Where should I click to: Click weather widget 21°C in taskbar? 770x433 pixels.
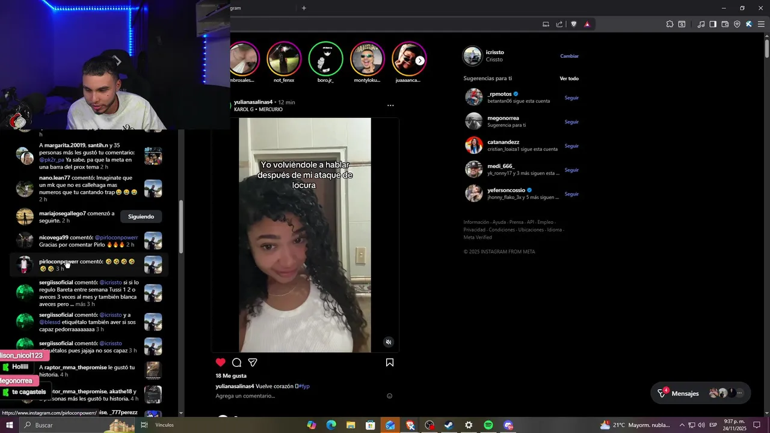coord(635,425)
